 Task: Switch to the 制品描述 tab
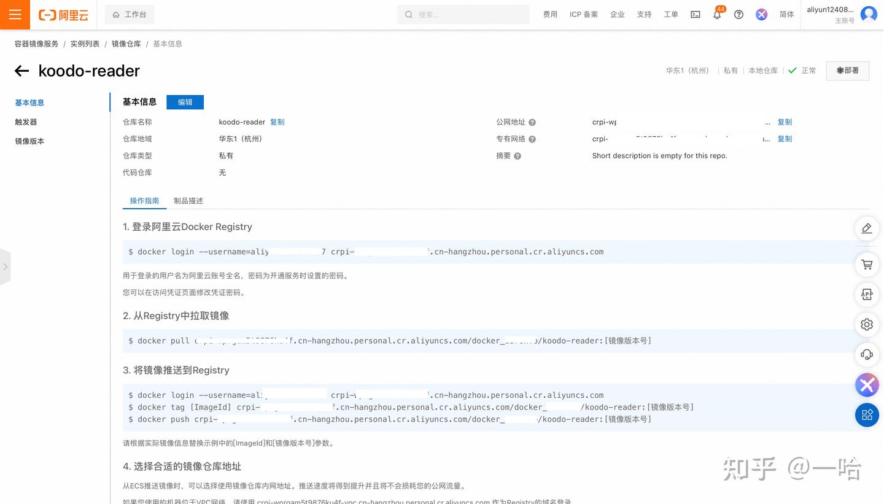tap(188, 200)
